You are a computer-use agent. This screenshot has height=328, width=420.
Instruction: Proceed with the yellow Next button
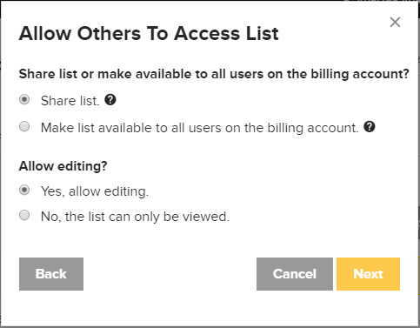(x=368, y=274)
